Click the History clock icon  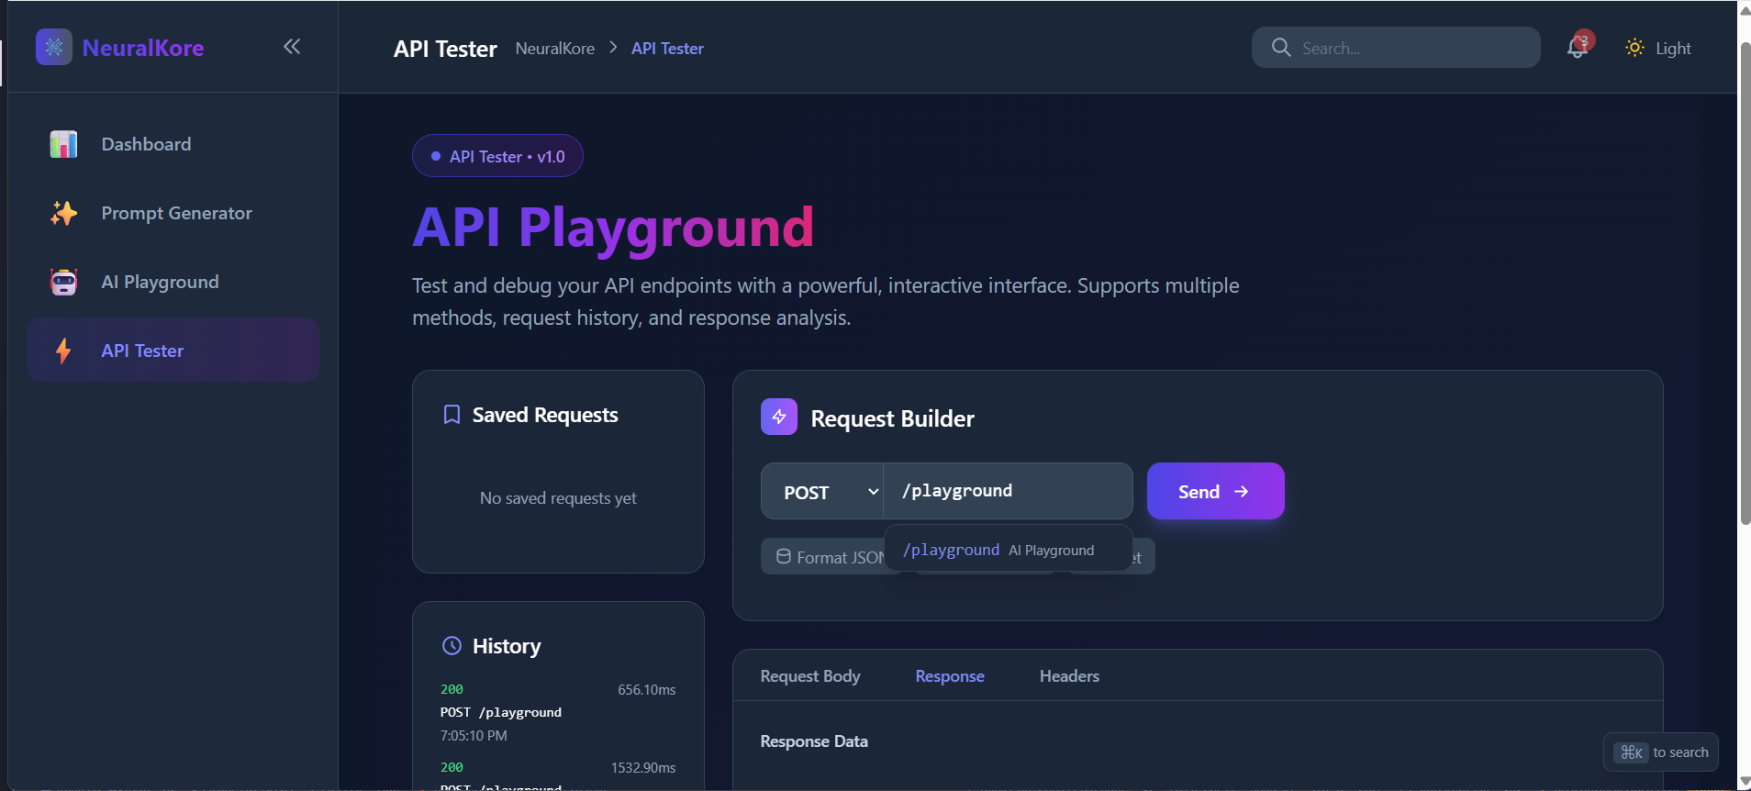pyautogui.click(x=452, y=645)
